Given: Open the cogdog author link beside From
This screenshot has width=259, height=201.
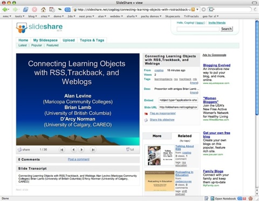Looking at the screenshot, I should 159,70.
